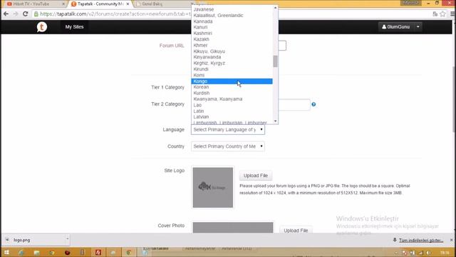Pick Kikuyu, Gikuyu language option
456x257 pixels.
coord(232,51)
